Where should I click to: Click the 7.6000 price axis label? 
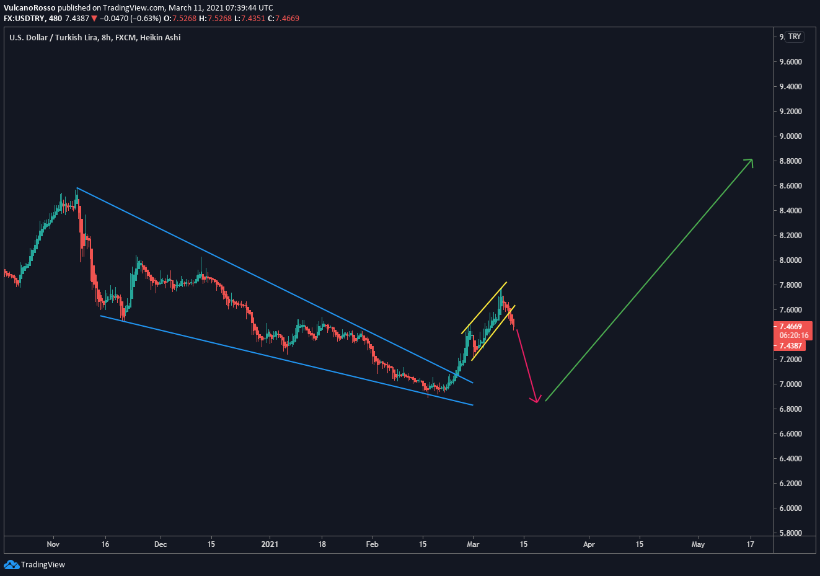[791, 310]
